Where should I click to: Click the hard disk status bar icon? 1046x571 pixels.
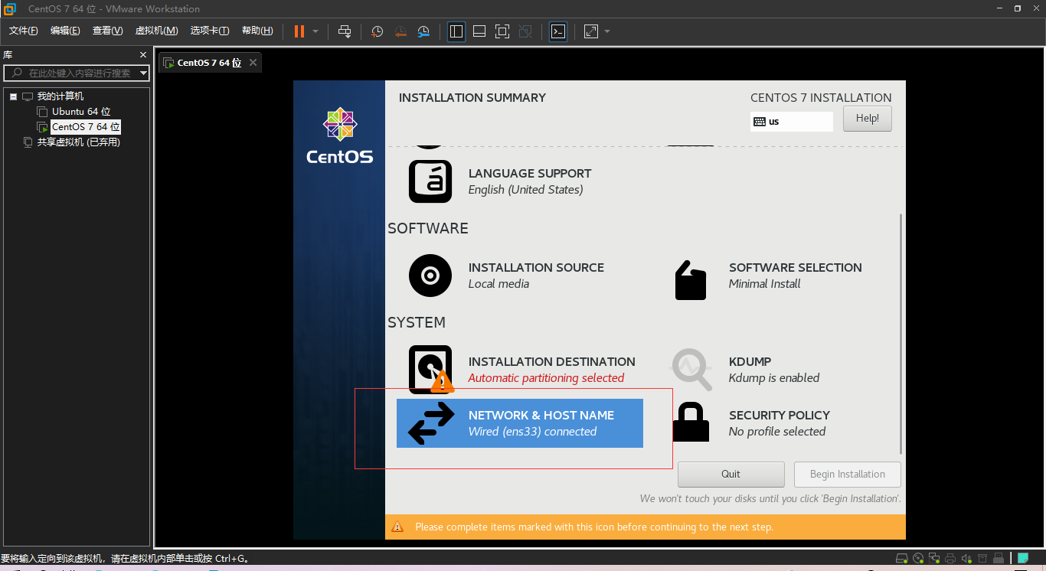[x=902, y=559]
